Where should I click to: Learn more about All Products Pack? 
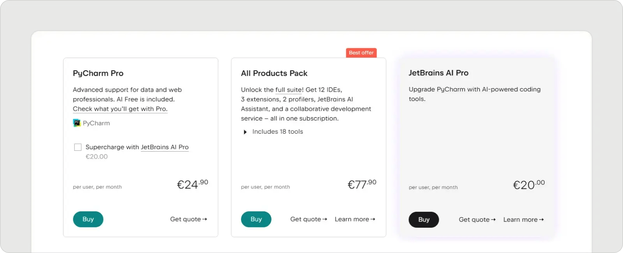pos(355,219)
